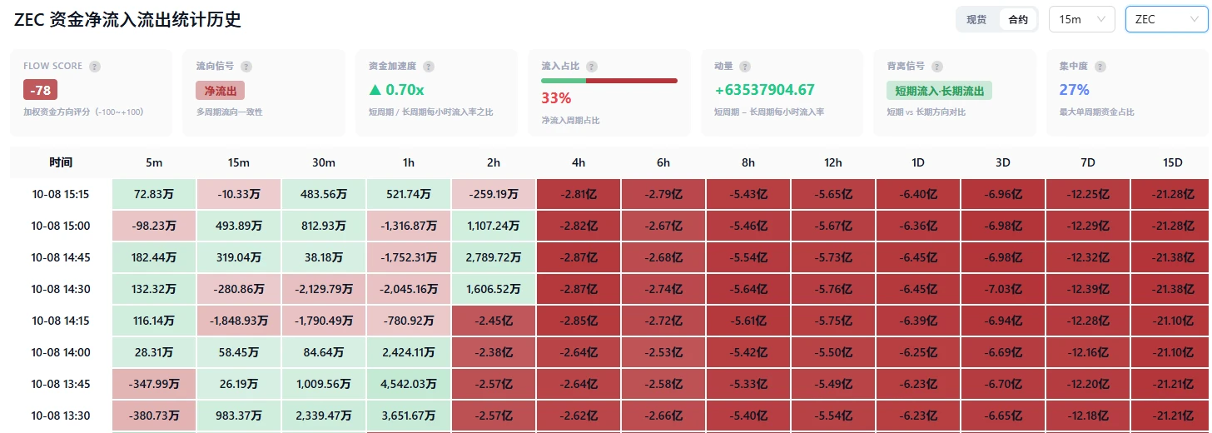Click the 1h column header

point(409,162)
